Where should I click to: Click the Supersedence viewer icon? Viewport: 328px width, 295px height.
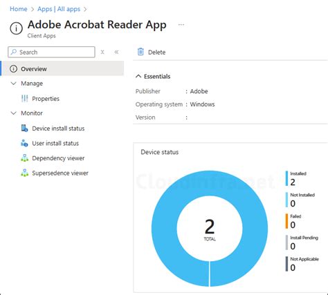click(x=24, y=173)
